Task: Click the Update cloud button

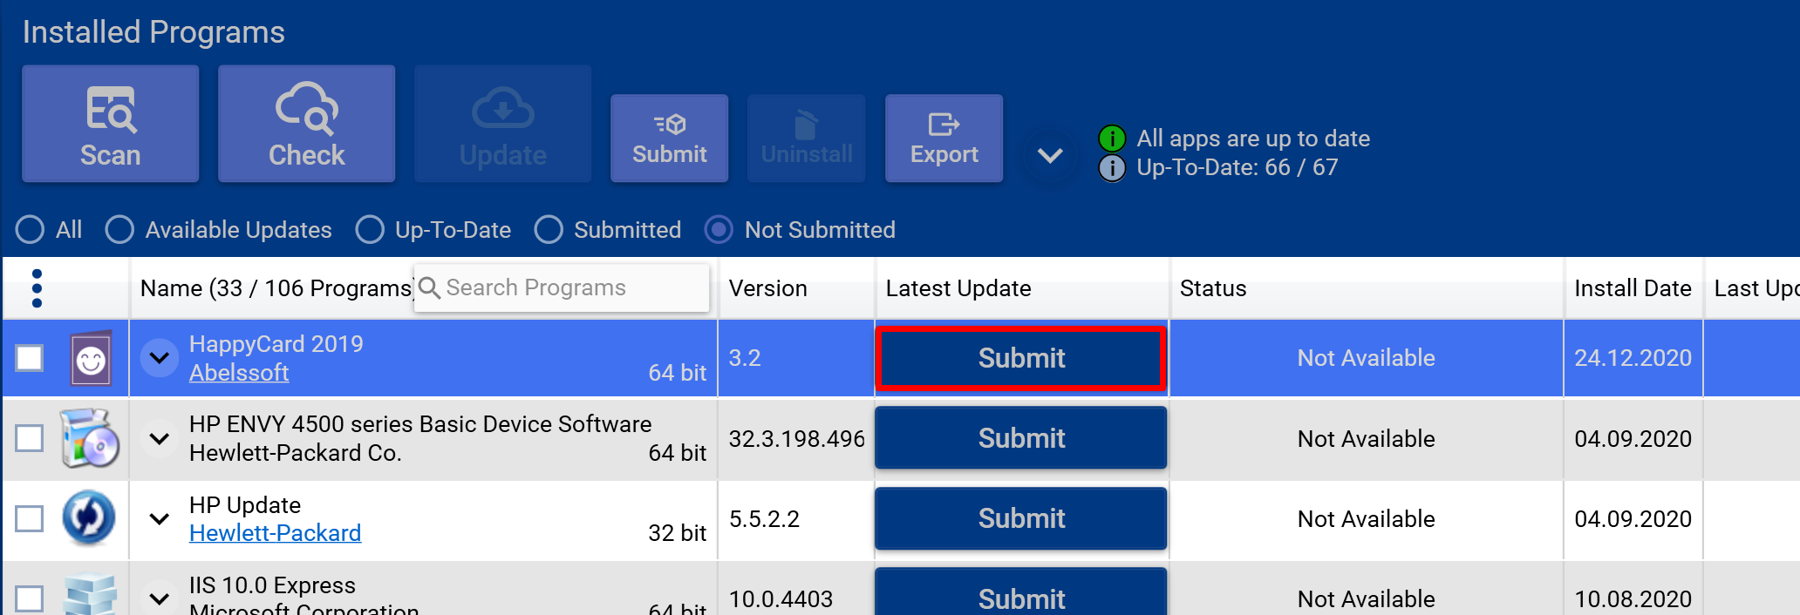Action: click(x=503, y=124)
